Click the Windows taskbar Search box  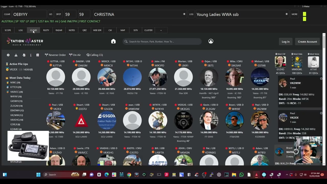coord(61,175)
